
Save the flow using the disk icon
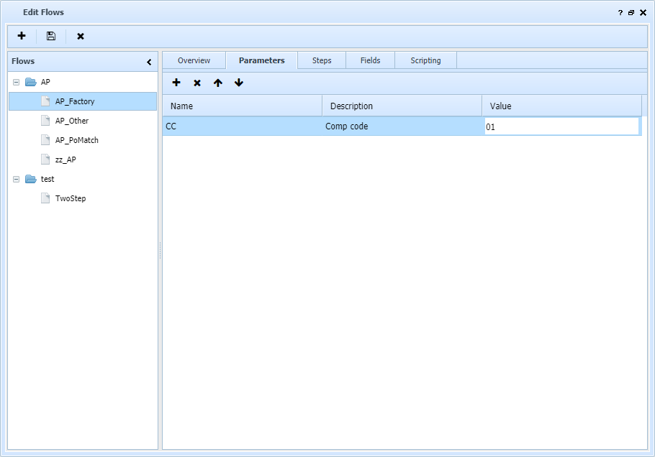50,36
